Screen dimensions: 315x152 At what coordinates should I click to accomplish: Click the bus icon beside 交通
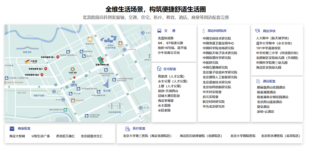click(x=159, y=31)
